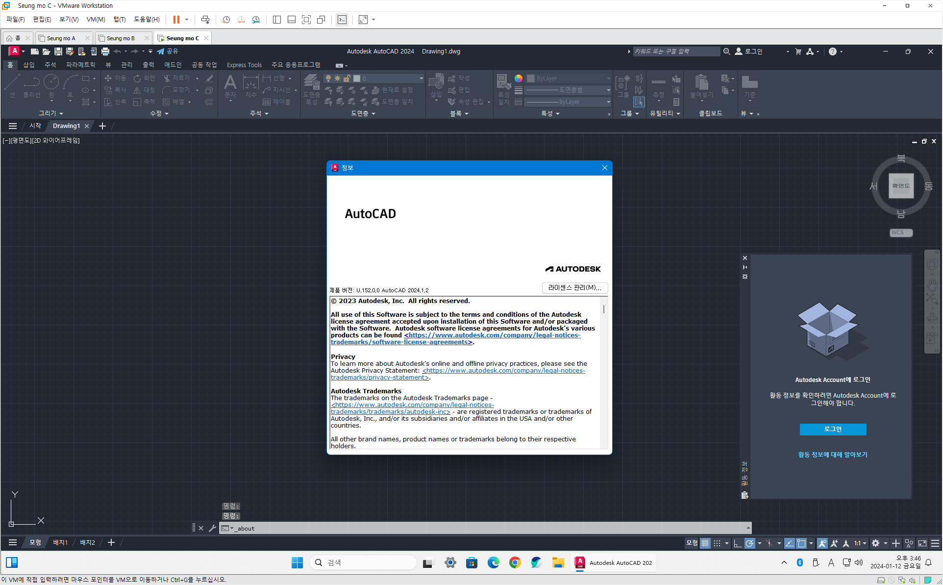Expand the 그리기 panel flyout

[51, 113]
